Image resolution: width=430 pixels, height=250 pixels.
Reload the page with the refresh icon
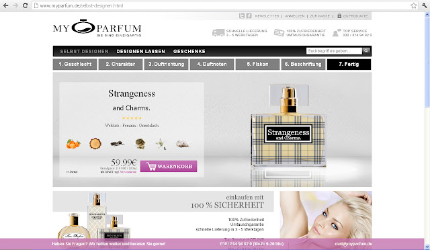point(26,5)
